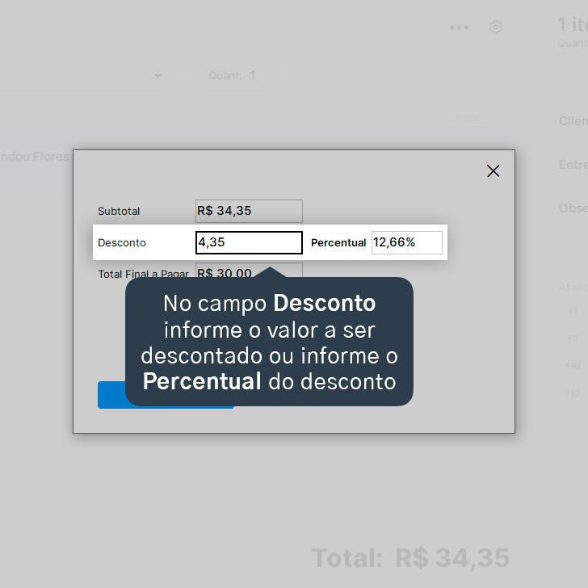Focus the Desconto value field
Screen dimensions: 588x588
(249, 242)
